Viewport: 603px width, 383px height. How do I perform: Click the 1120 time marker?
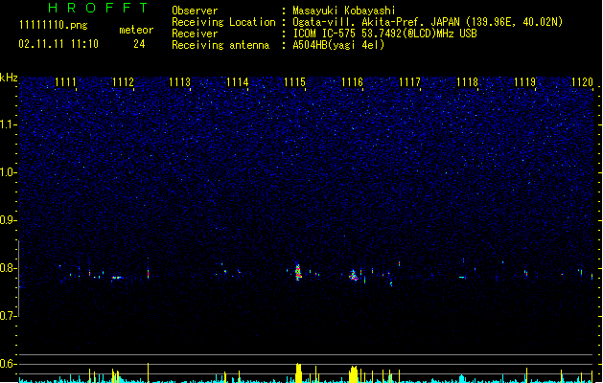582,82
